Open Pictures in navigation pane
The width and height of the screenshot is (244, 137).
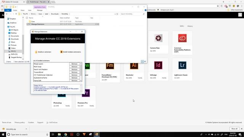(14, 45)
